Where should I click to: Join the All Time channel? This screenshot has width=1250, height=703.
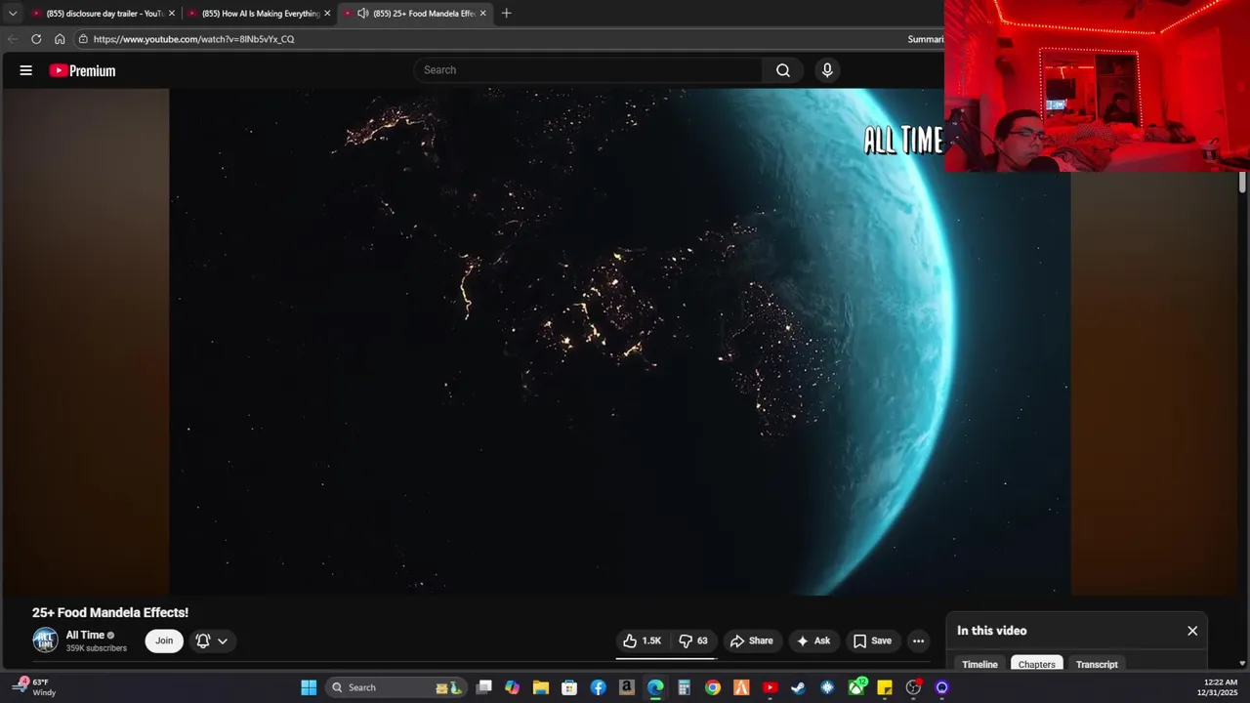point(164,641)
